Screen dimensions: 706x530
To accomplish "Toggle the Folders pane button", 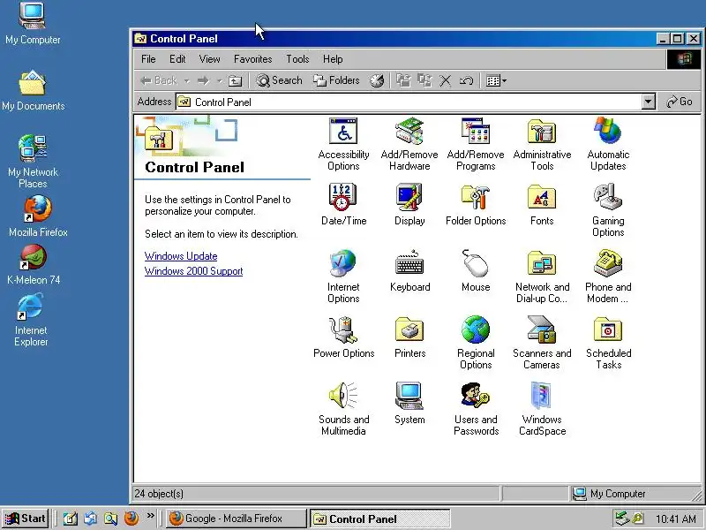I will tap(336, 80).
